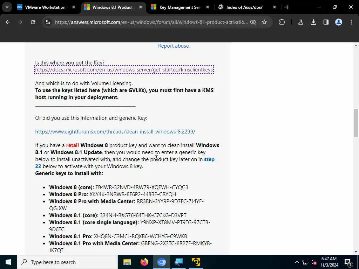Viewport: 359px width, 269px height.
Task: Switch to the Index of /isos/dos/ tab
Action: coord(244,7)
